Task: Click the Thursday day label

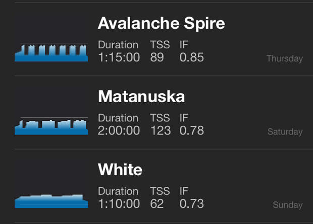Action: pos(285,59)
